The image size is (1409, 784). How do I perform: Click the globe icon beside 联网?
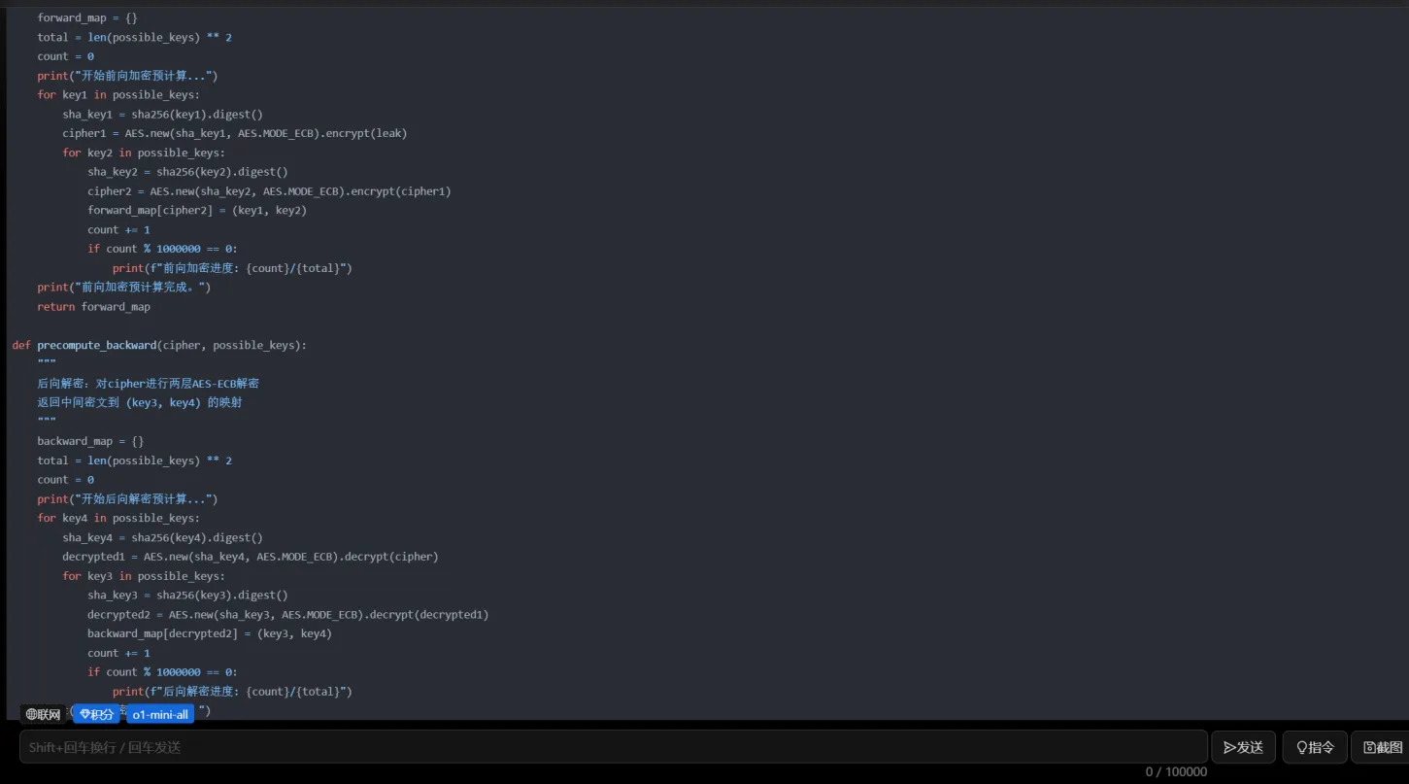tap(32, 715)
